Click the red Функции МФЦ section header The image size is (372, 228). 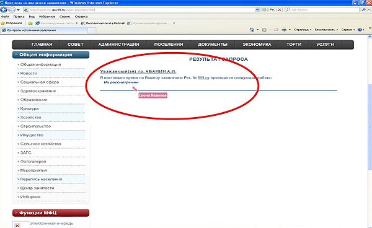pos(51,213)
